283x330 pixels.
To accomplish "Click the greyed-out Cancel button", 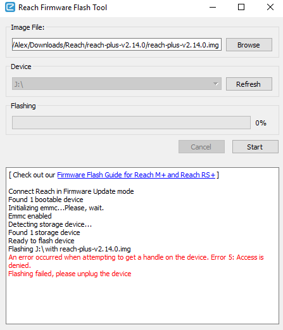I will click(201, 147).
